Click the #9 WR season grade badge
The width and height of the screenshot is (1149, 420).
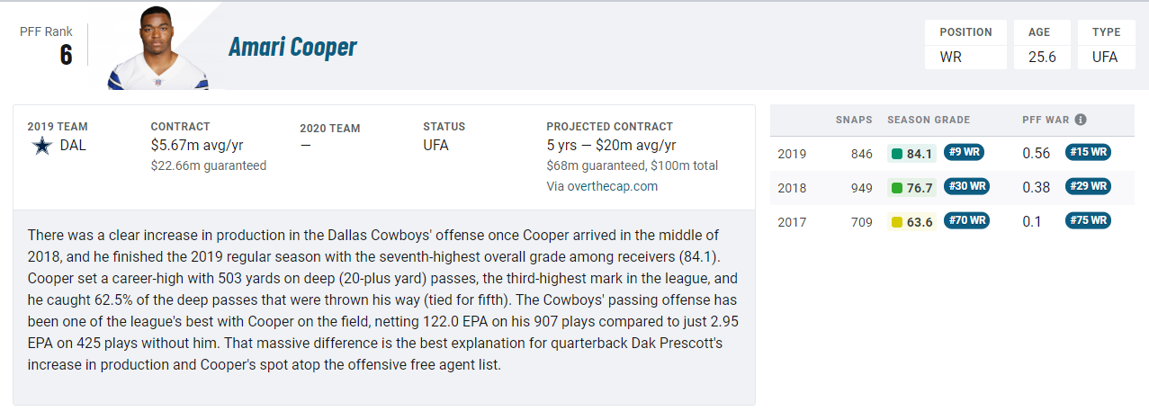pyautogui.click(x=964, y=152)
